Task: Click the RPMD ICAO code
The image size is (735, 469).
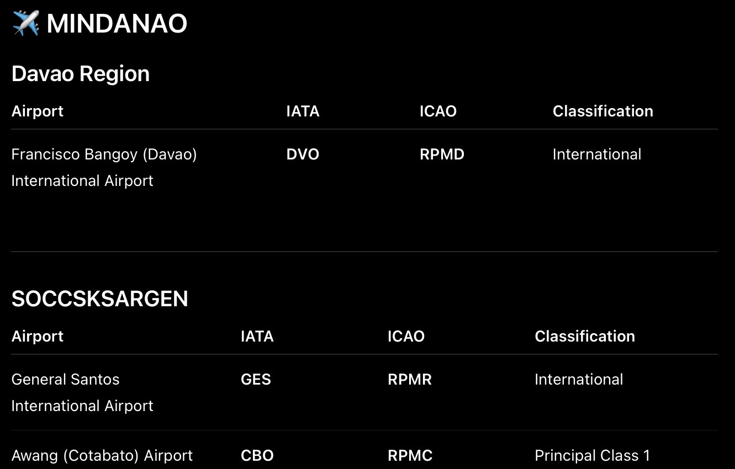Action: tap(442, 154)
